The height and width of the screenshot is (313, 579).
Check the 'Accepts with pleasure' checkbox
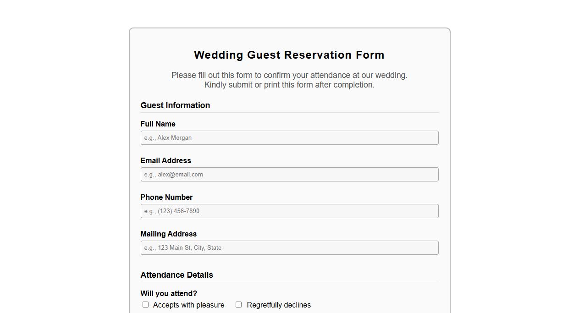click(x=145, y=304)
